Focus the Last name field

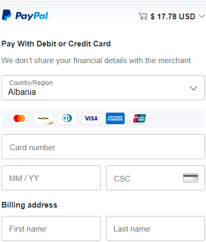tap(155, 228)
